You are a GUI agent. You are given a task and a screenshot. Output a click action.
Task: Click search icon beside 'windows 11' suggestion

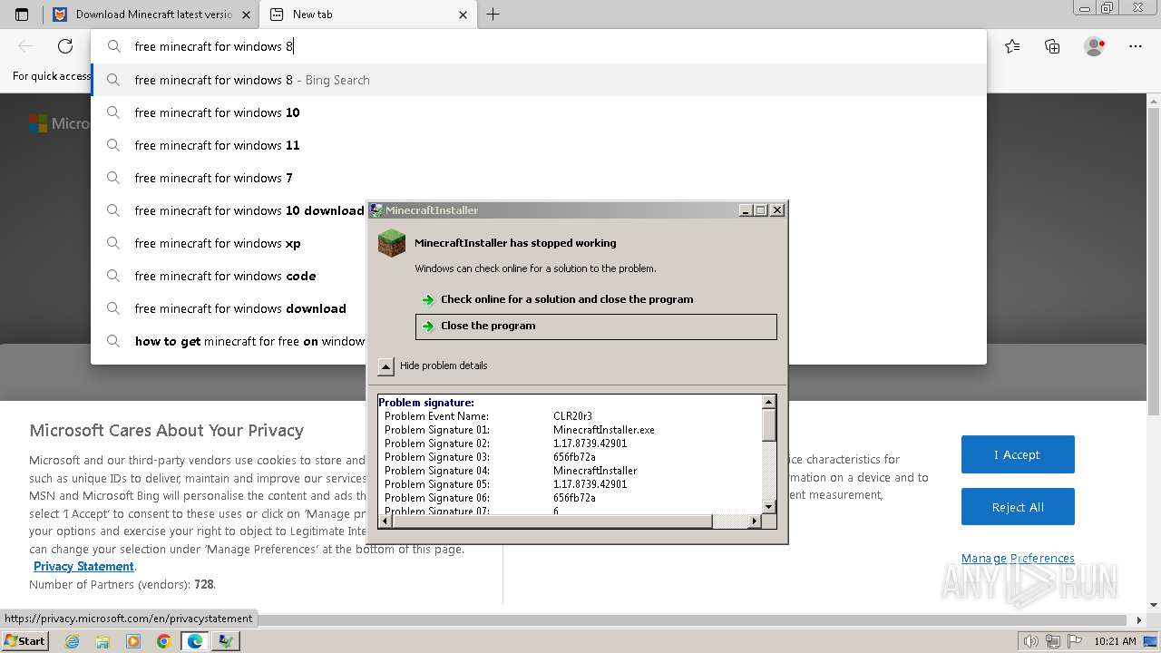[113, 145]
